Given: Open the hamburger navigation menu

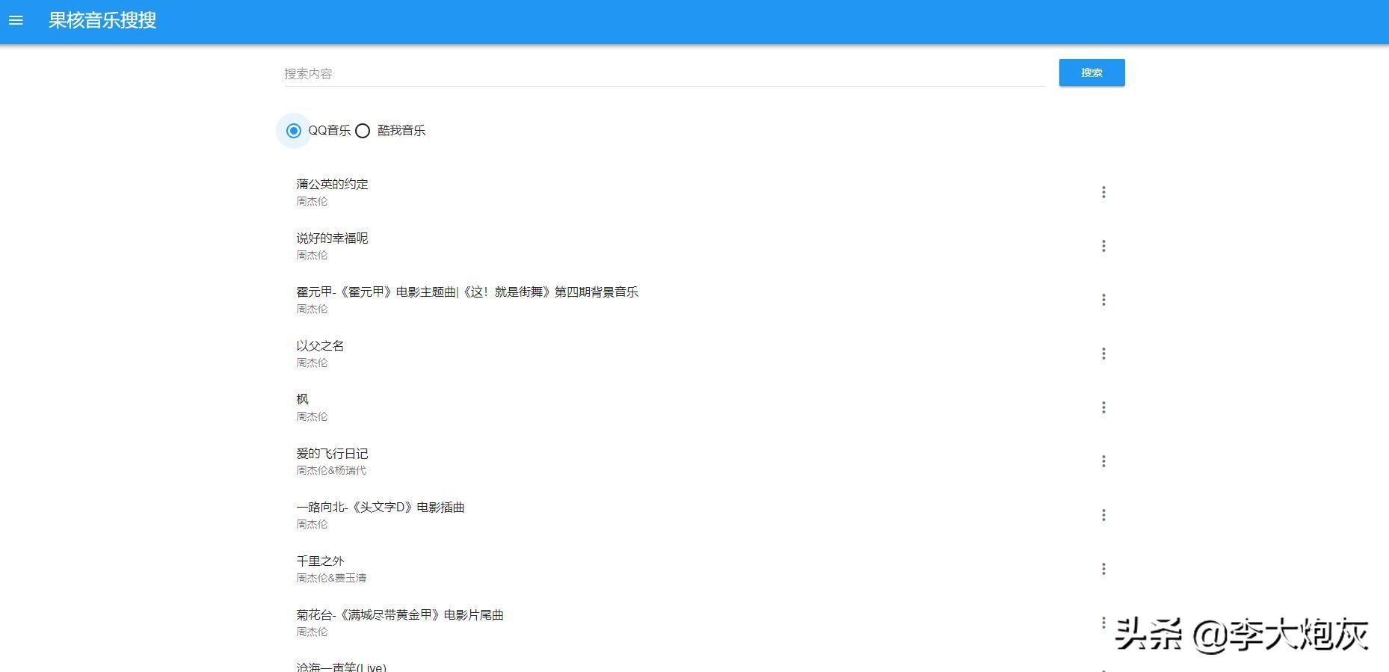Looking at the screenshot, I should pyautogui.click(x=16, y=21).
